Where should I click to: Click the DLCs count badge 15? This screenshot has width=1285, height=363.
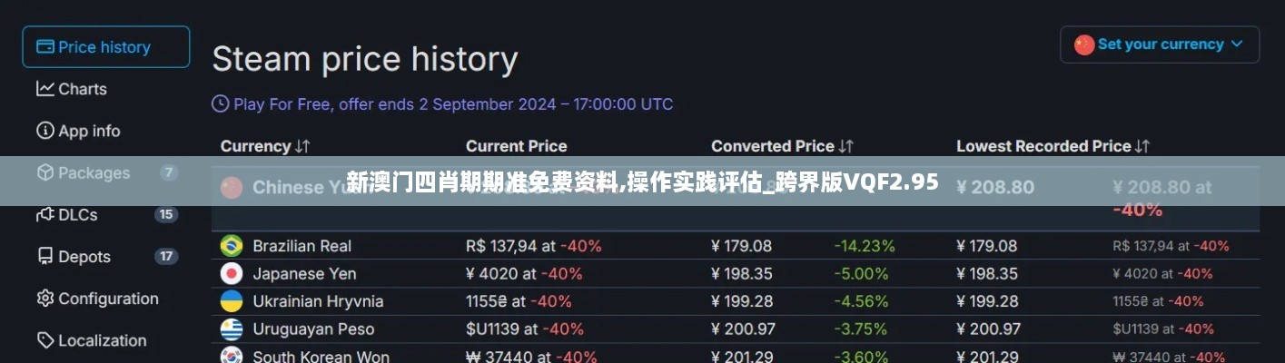[166, 215]
